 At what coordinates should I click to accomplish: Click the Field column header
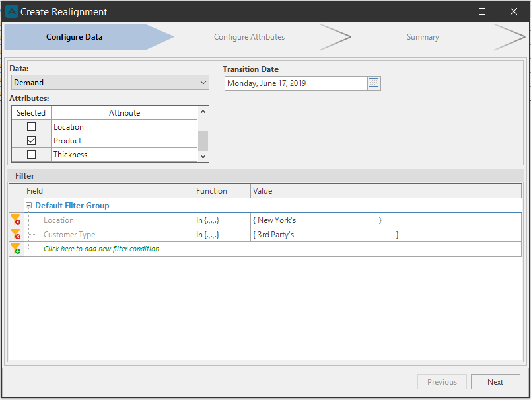click(109, 191)
